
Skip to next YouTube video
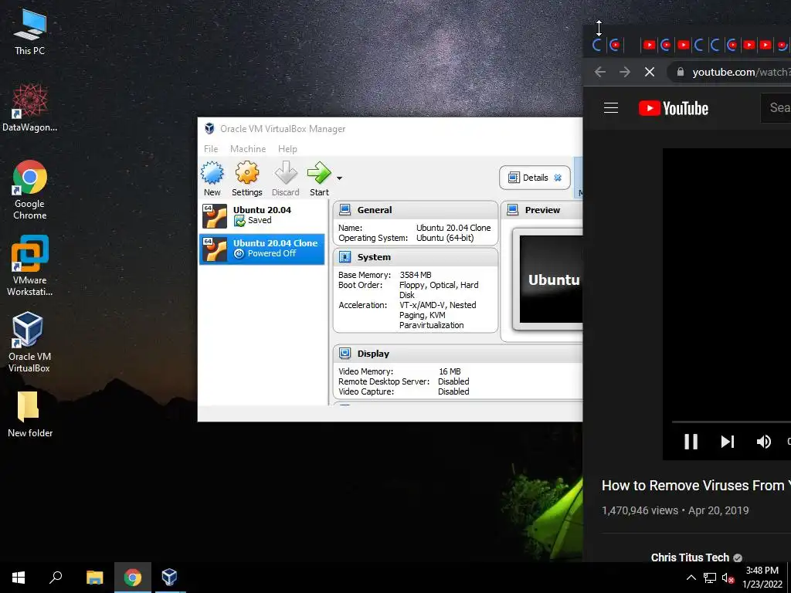727,442
